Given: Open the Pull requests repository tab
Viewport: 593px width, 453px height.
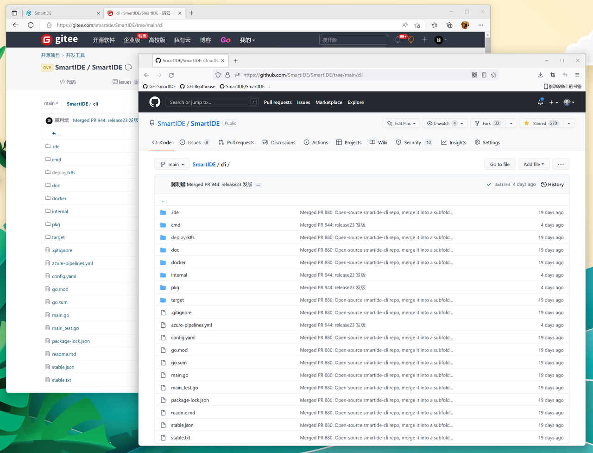Looking at the screenshot, I should tap(236, 142).
